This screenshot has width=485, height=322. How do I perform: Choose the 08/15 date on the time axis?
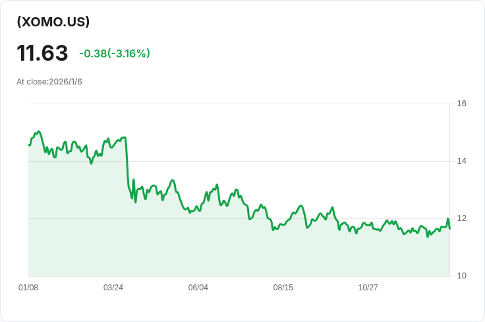coord(283,288)
